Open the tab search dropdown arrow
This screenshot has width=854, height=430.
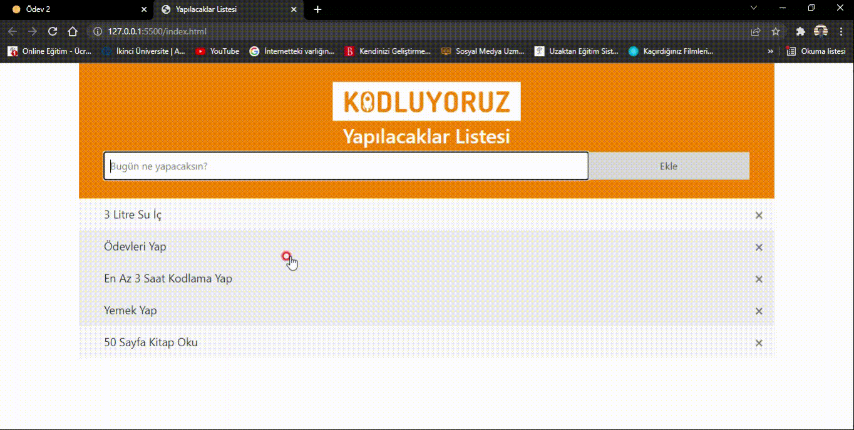click(x=754, y=8)
